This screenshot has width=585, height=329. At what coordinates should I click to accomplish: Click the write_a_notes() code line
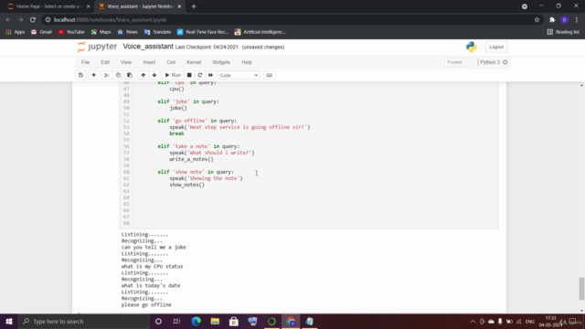tap(191, 159)
